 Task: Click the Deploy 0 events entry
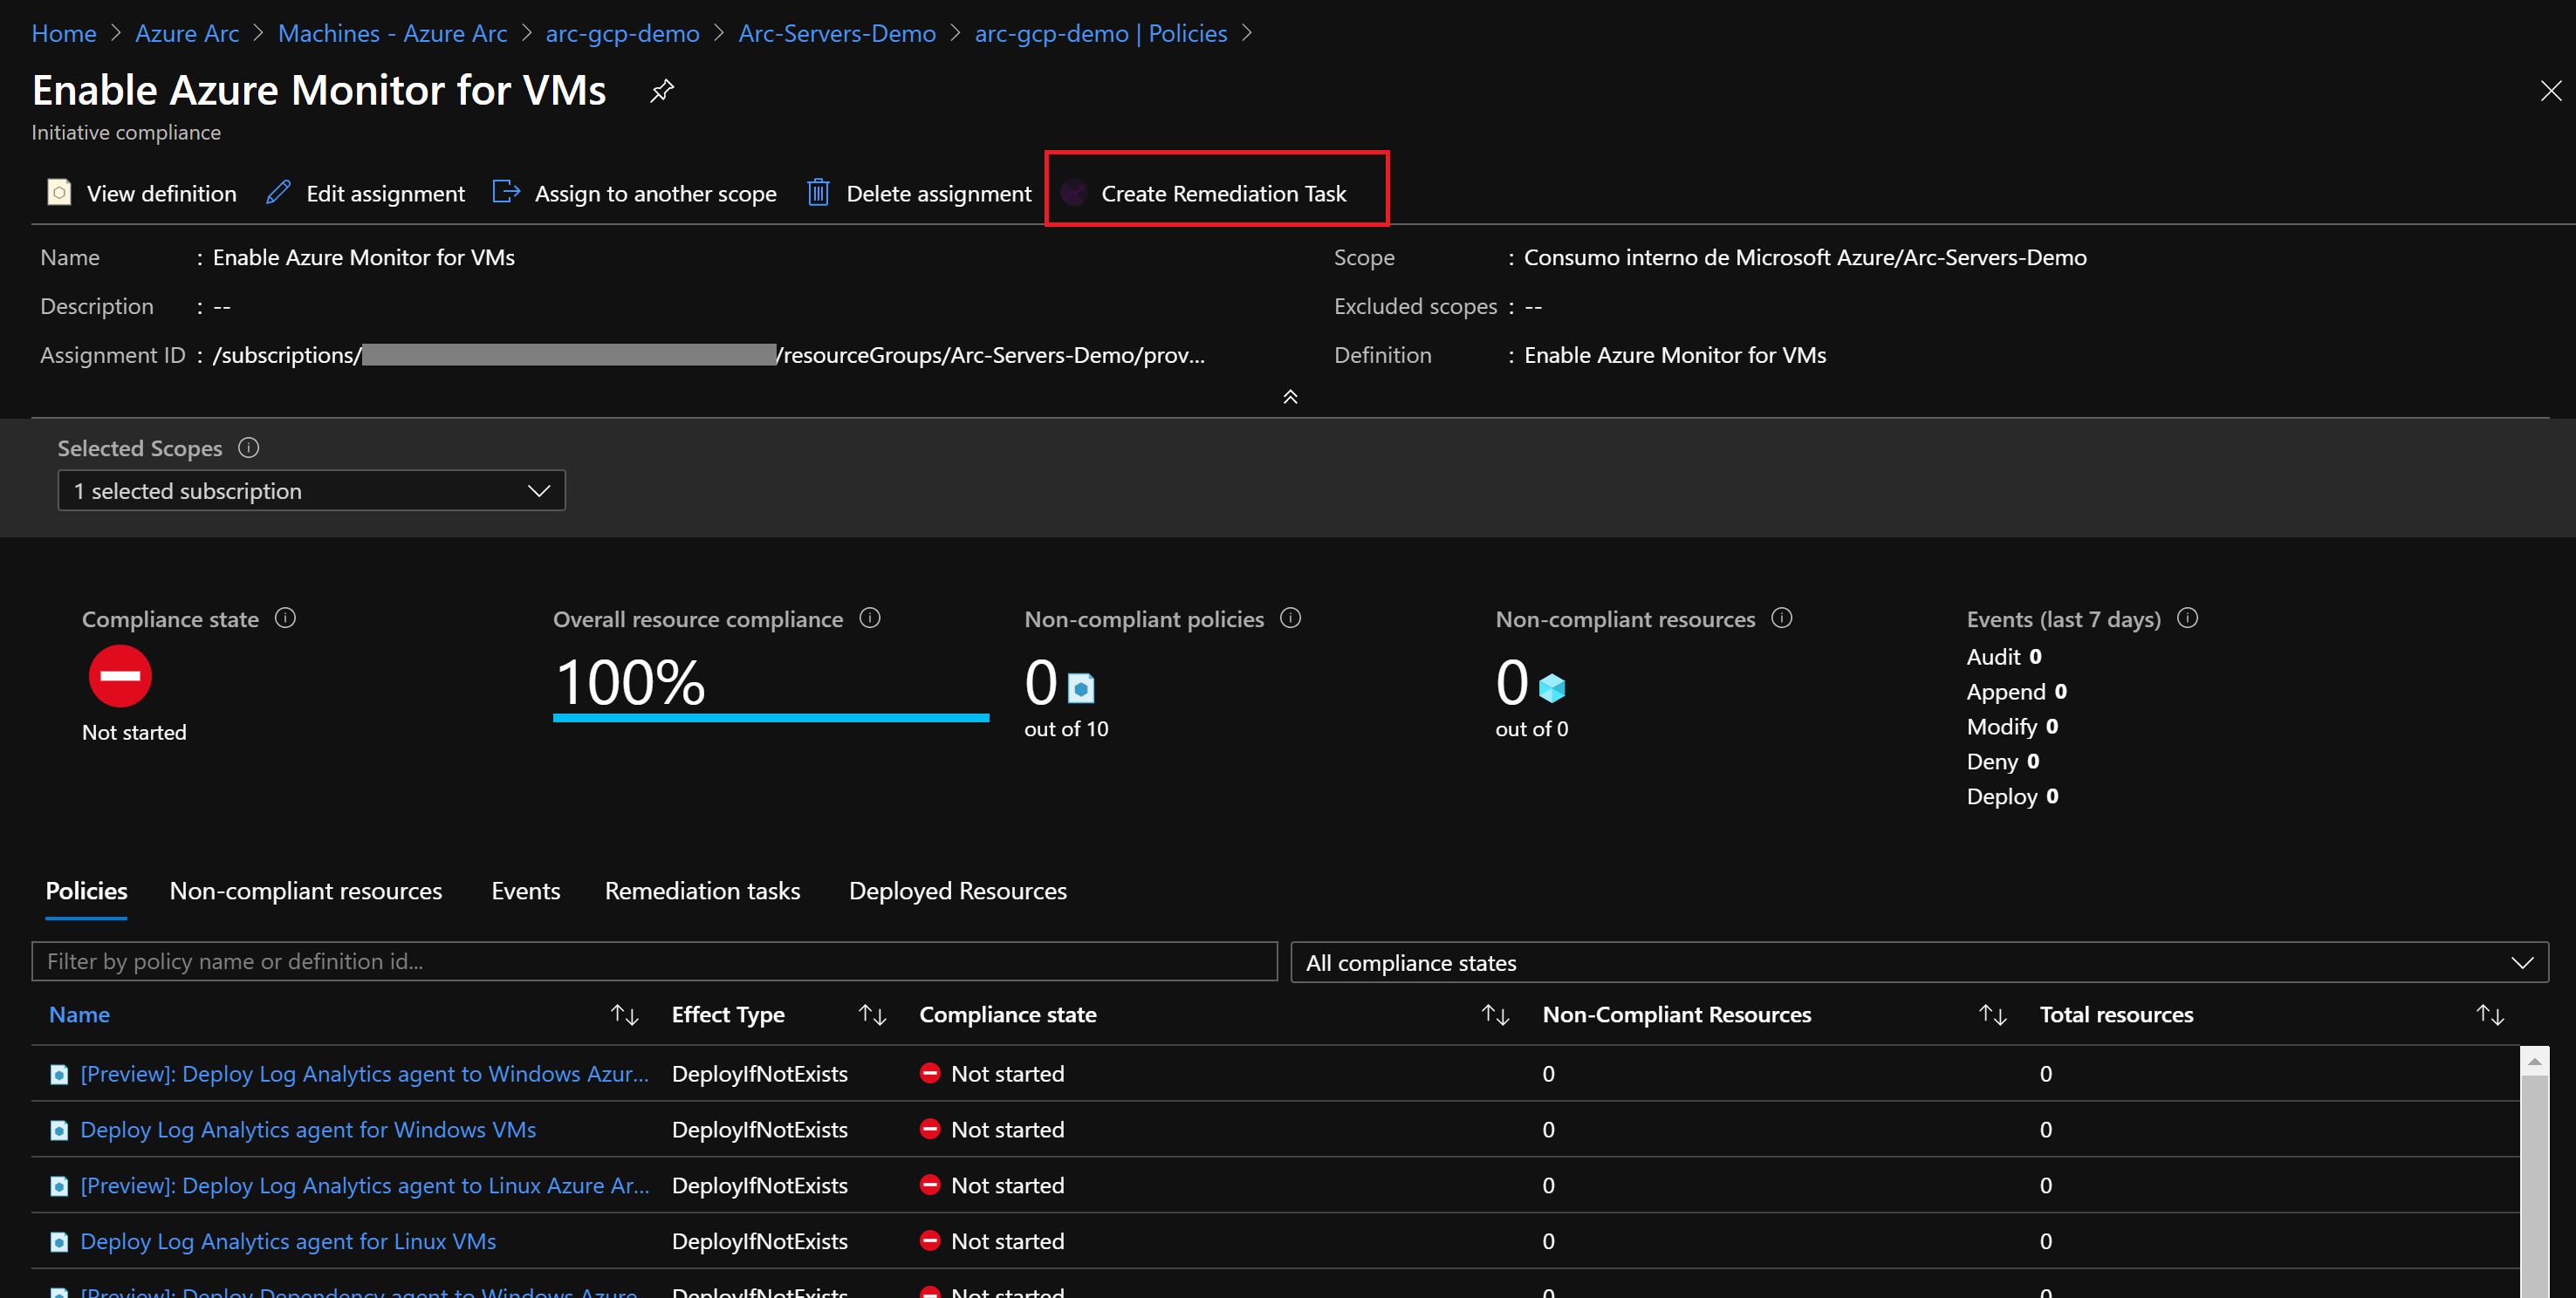coord(2012,796)
